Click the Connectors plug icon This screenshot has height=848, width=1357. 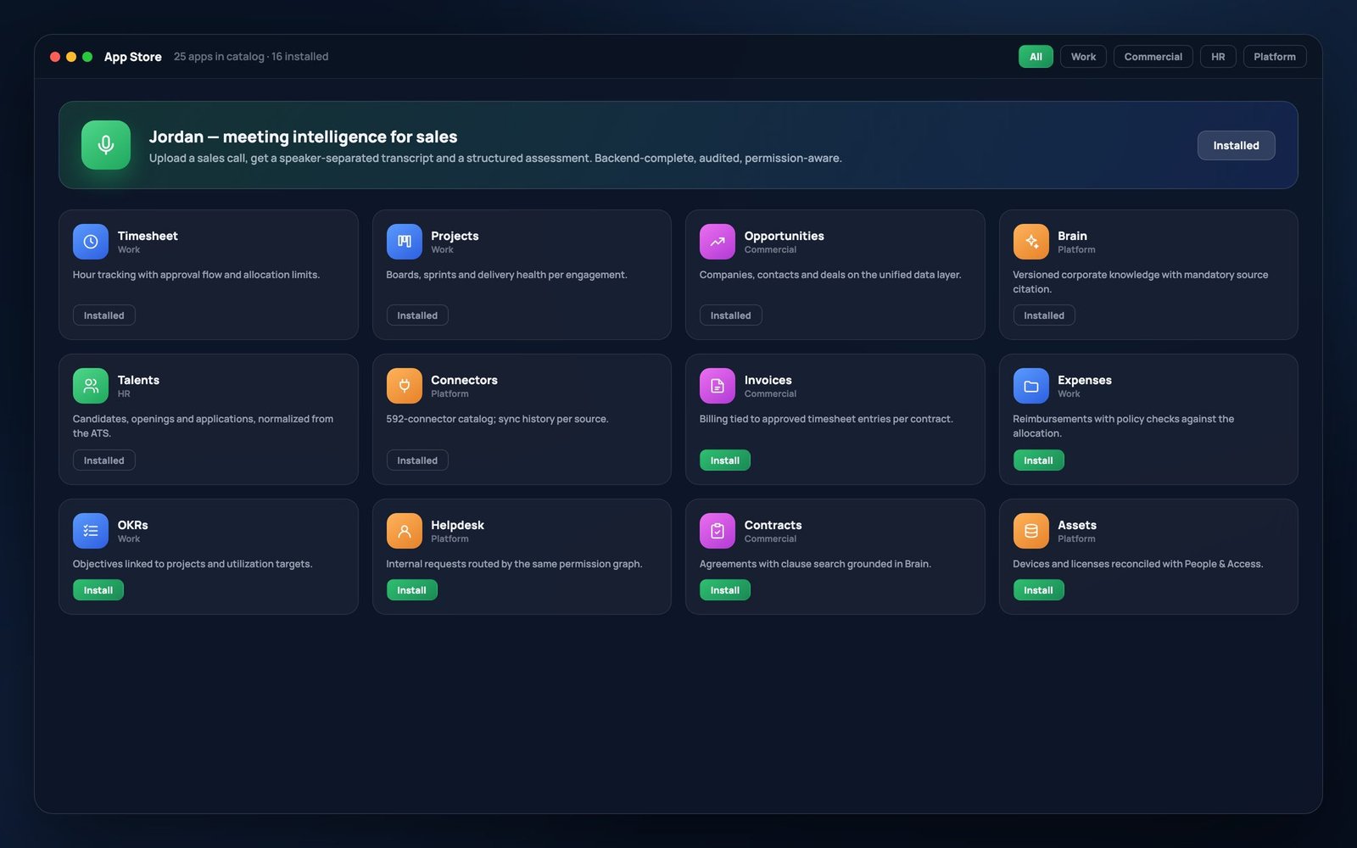coord(405,386)
